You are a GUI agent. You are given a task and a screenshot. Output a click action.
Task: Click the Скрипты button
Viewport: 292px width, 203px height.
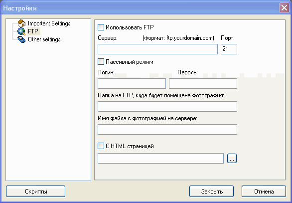point(35,191)
